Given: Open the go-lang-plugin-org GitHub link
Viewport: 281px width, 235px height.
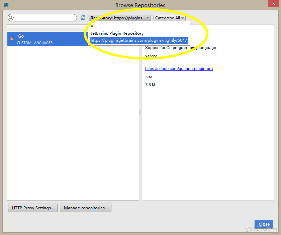Looking at the screenshot, I should (179, 69).
